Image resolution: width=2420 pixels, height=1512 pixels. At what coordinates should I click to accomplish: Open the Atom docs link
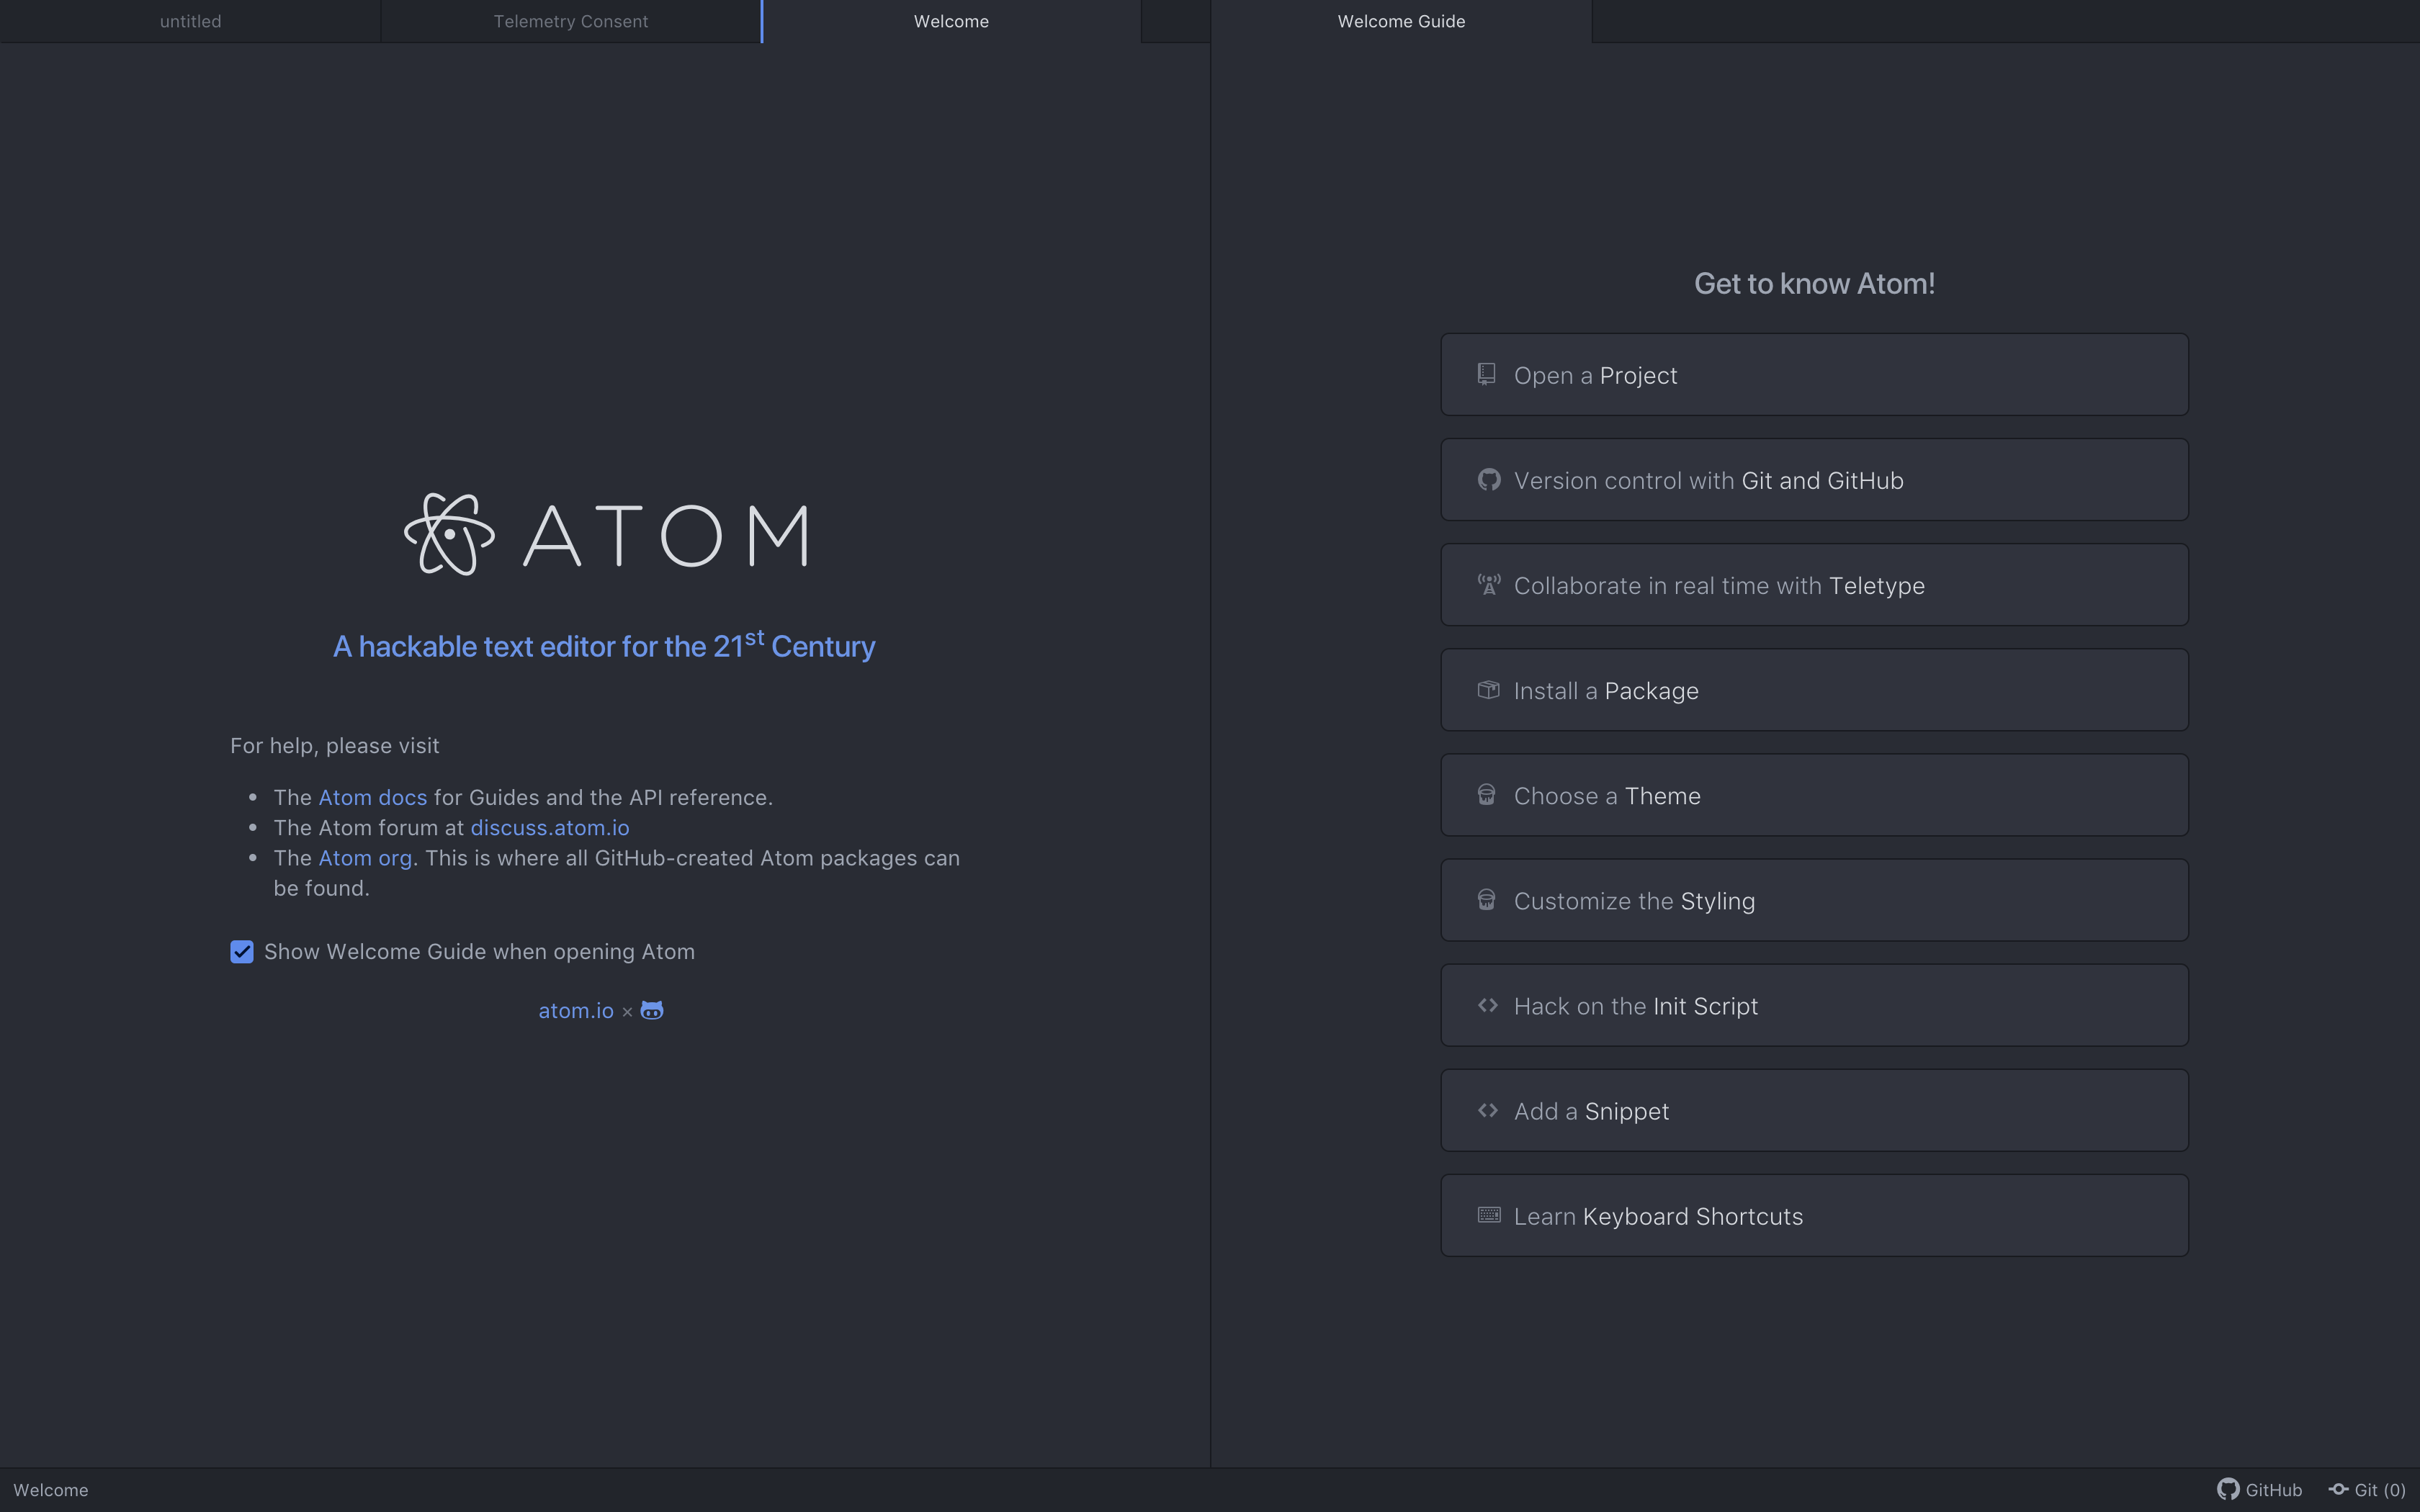click(x=372, y=798)
